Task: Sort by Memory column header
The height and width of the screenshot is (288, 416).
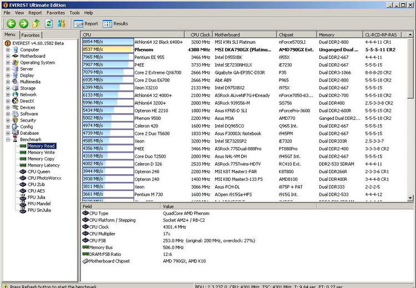Action: pos(340,34)
